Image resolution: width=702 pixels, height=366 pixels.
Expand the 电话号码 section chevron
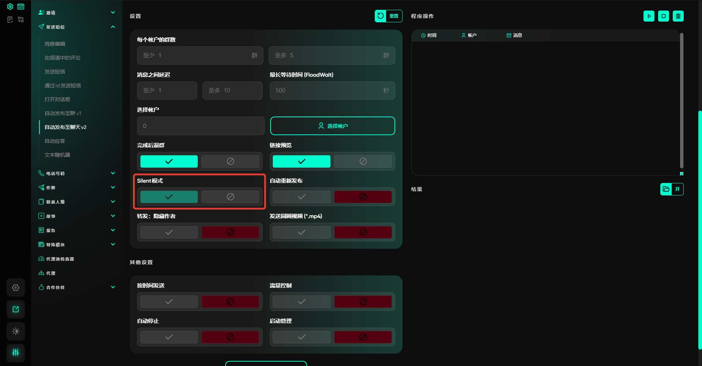pos(113,173)
